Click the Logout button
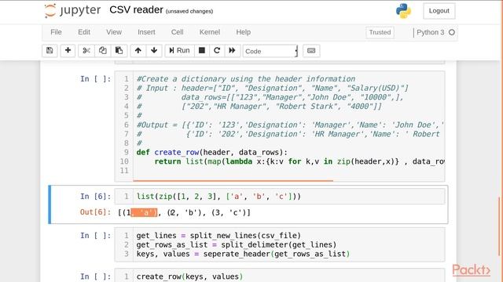Screen dimensions: 503x282 [439, 11]
